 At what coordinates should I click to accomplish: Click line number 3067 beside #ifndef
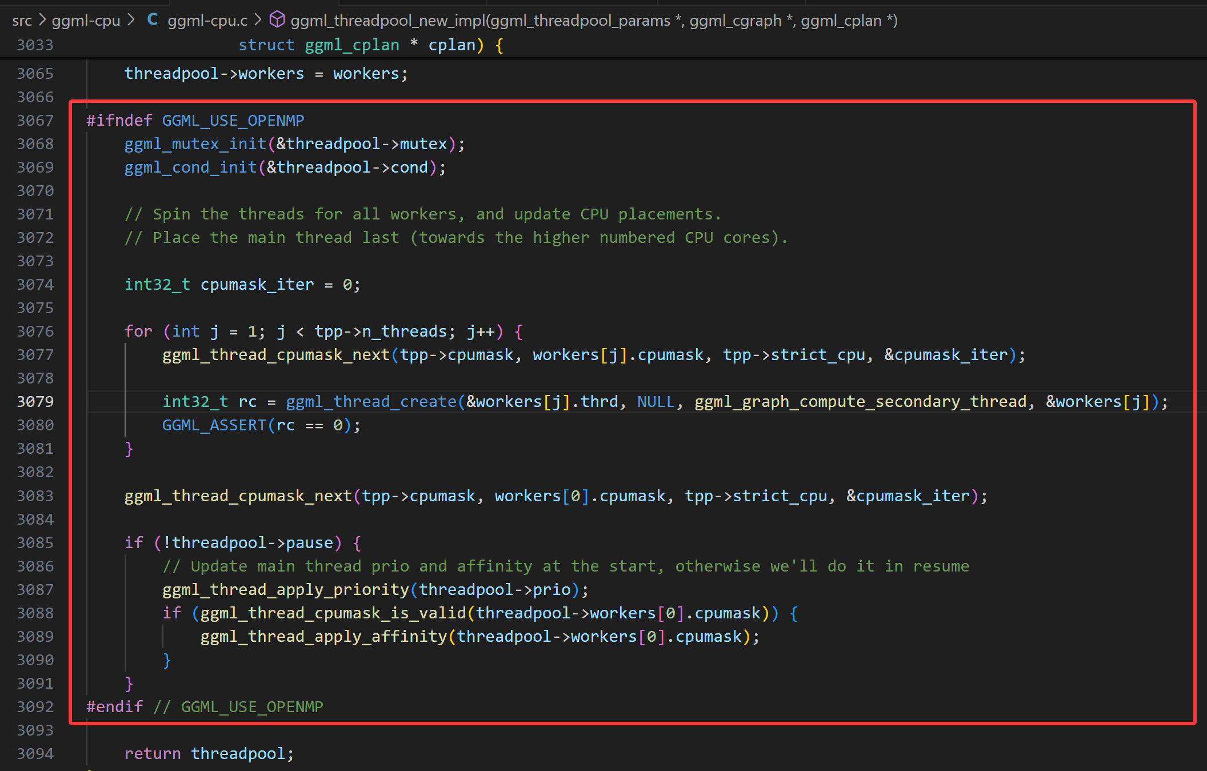[35, 121]
